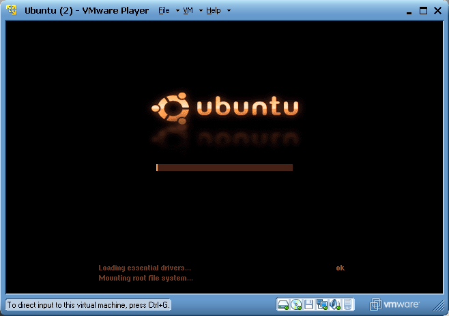Open the VM menu

(x=188, y=11)
